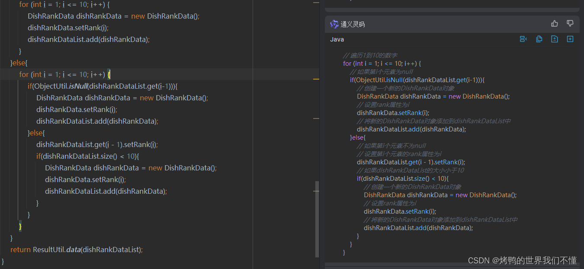This screenshot has width=584, height=269.
Task: Click 'dishRankDataList.get(i - 1).setRank(i);' in the chat code
Action: pyautogui.click(x=411, y=162)
